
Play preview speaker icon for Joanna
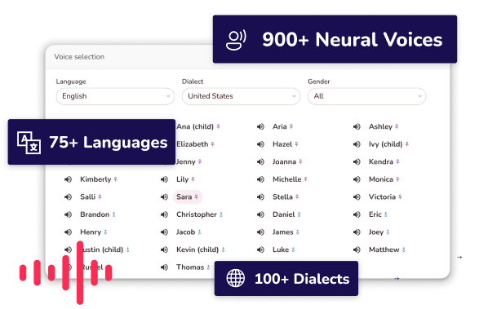pos(260,161)
